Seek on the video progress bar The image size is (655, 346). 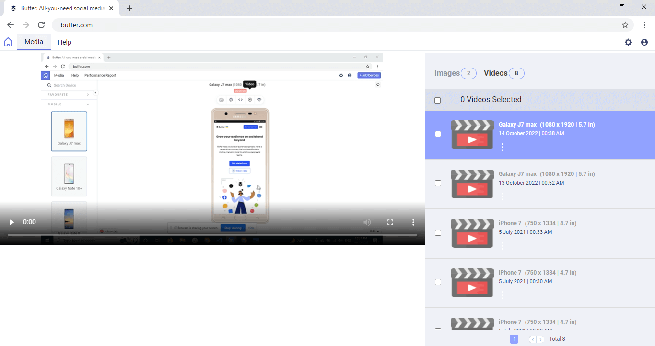(x=212, y=235)
